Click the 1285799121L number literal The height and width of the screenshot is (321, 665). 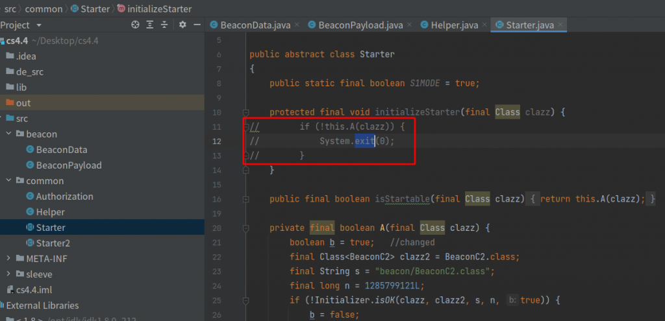[392, 285]
